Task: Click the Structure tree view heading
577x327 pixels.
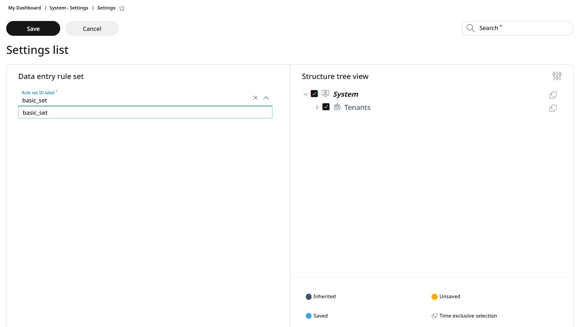Action: tap(335, 76)
